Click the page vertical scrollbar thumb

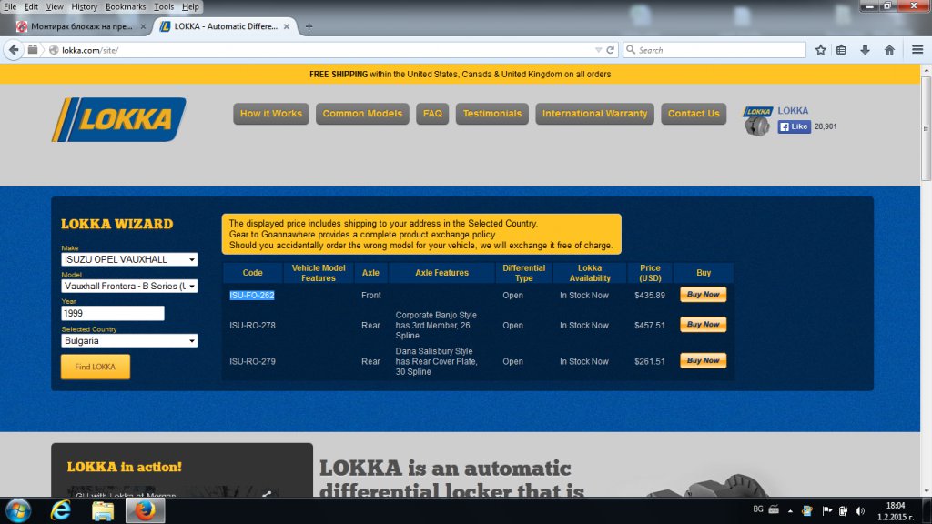pyautogui.click(x=926, y=127)
